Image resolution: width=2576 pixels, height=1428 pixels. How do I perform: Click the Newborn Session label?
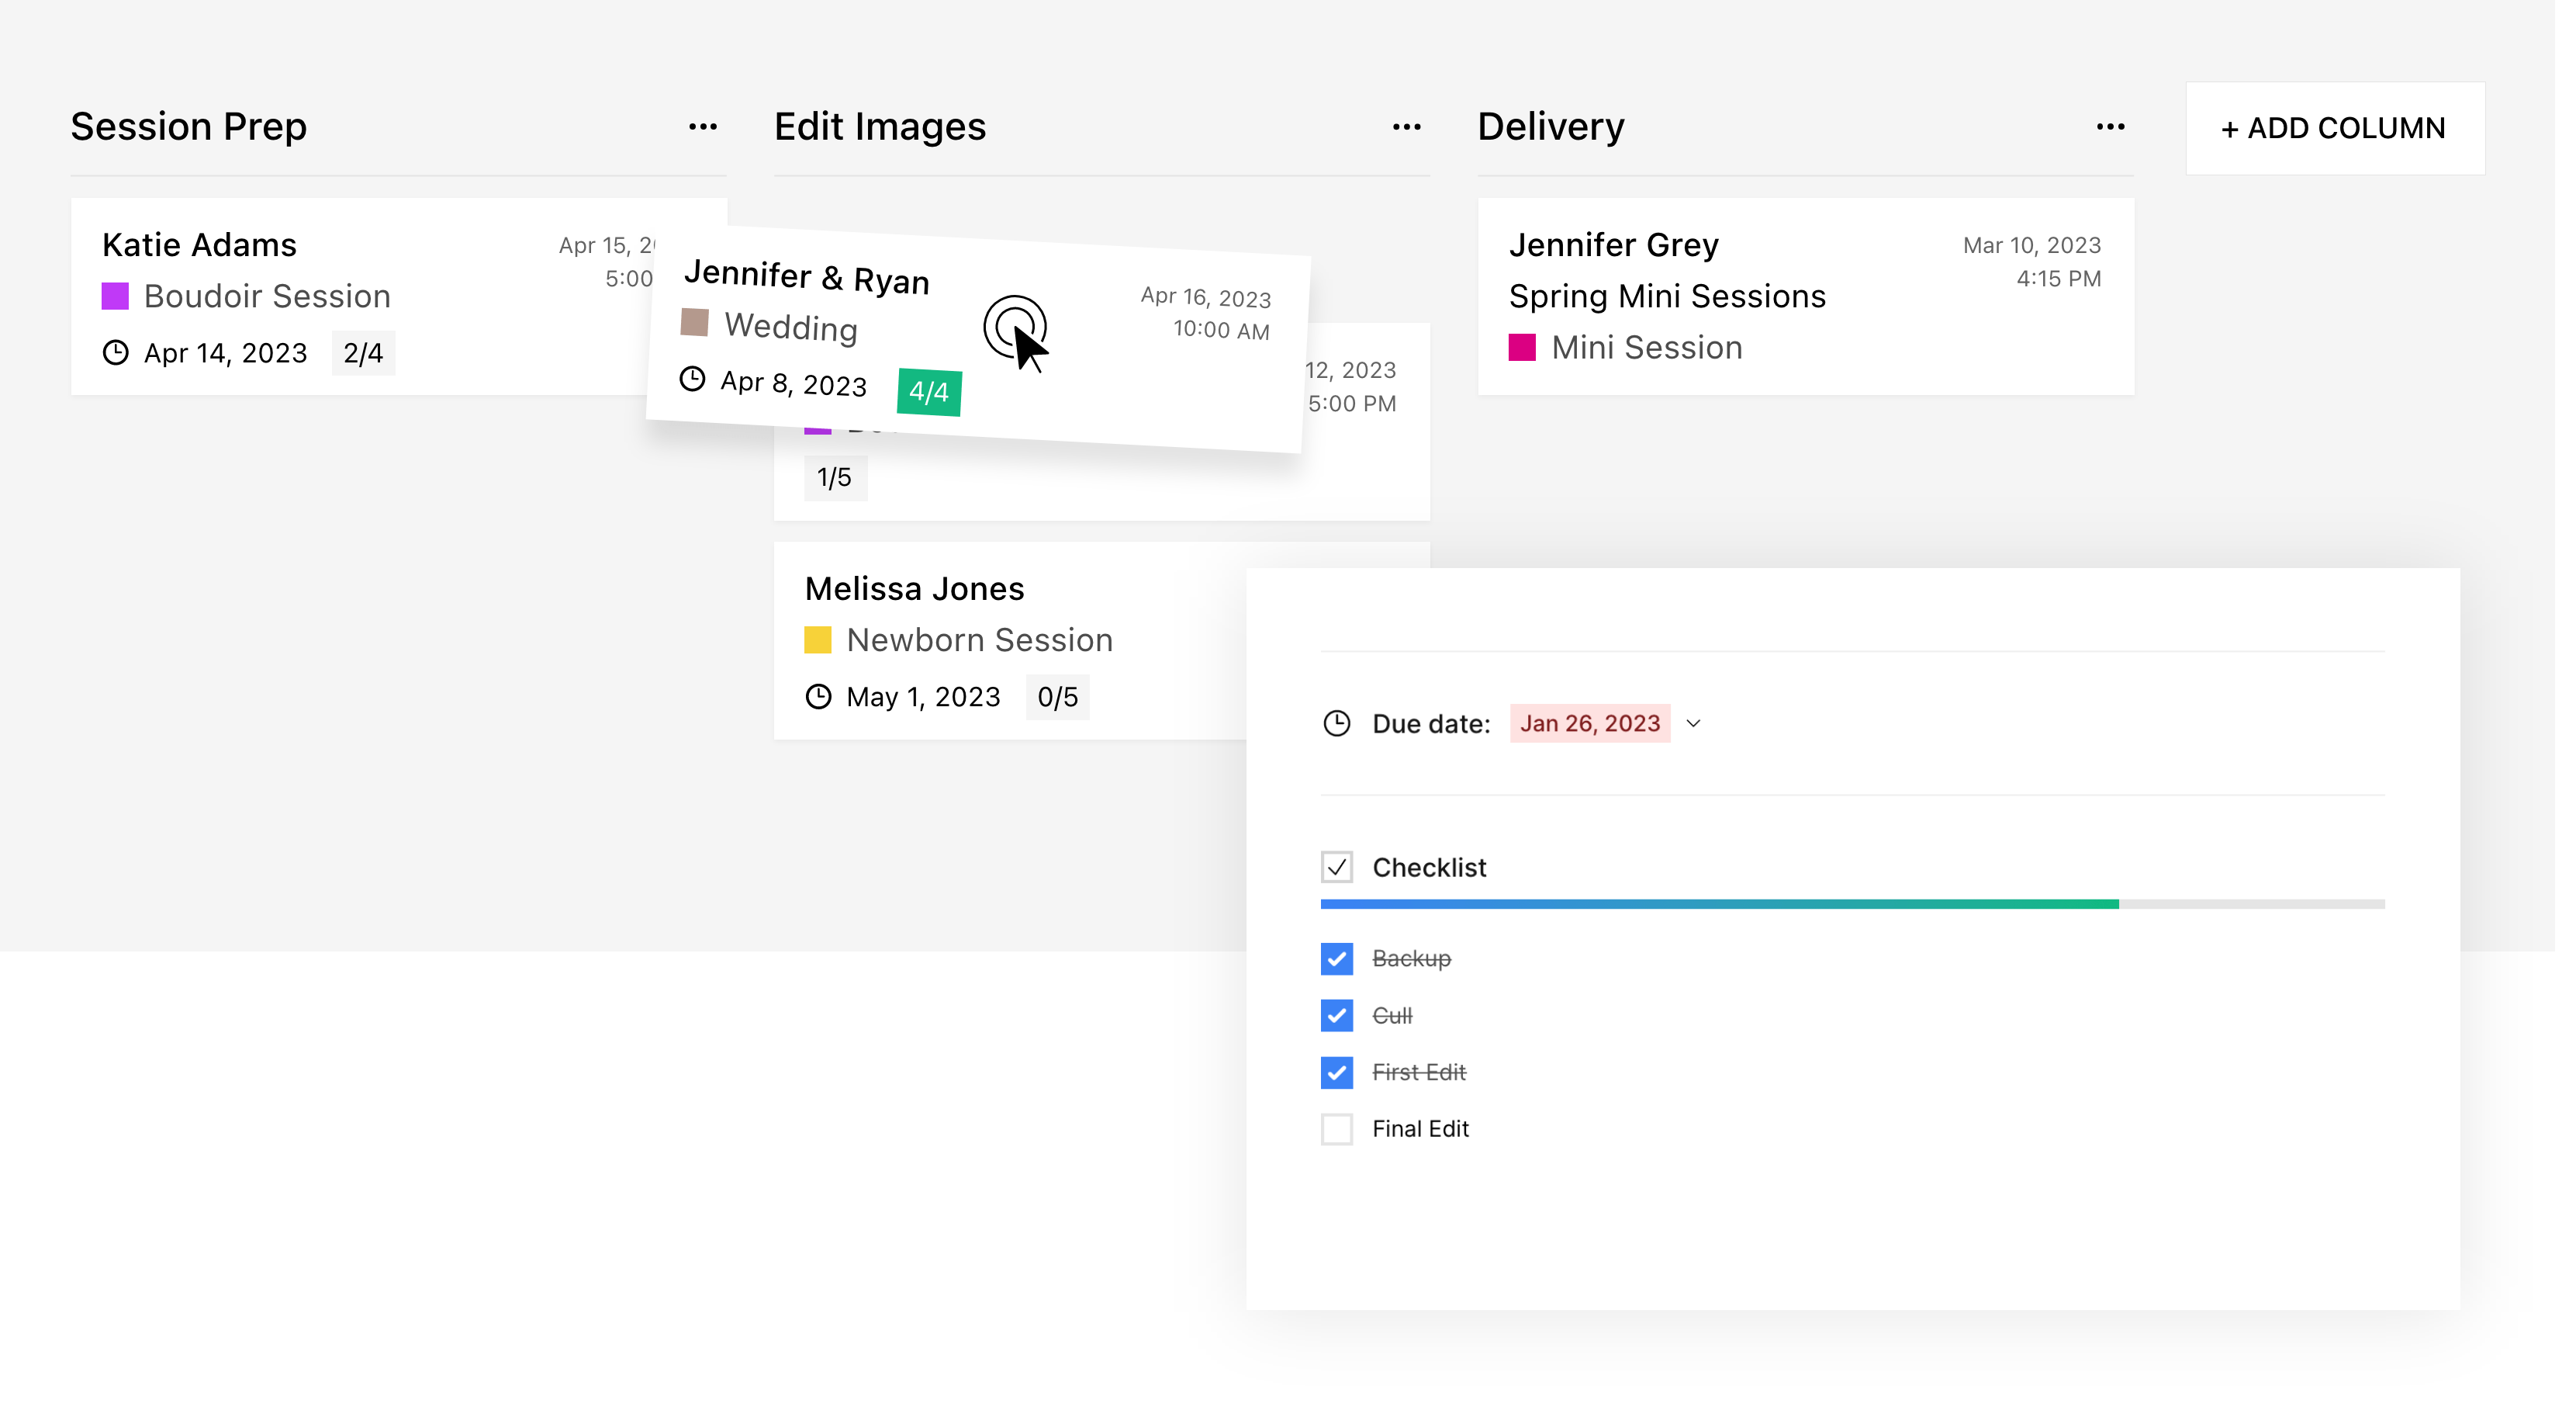(x=987, y=644)
